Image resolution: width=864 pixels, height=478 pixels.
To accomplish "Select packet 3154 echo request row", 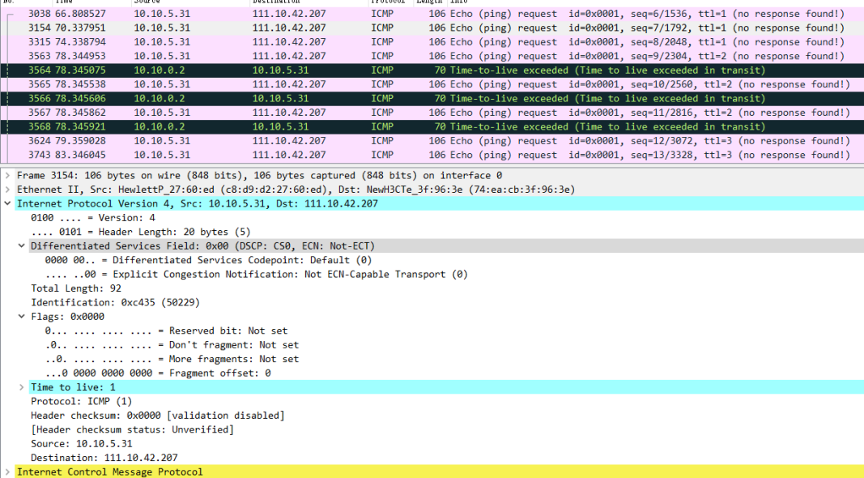I will click(x=432, y=28).
